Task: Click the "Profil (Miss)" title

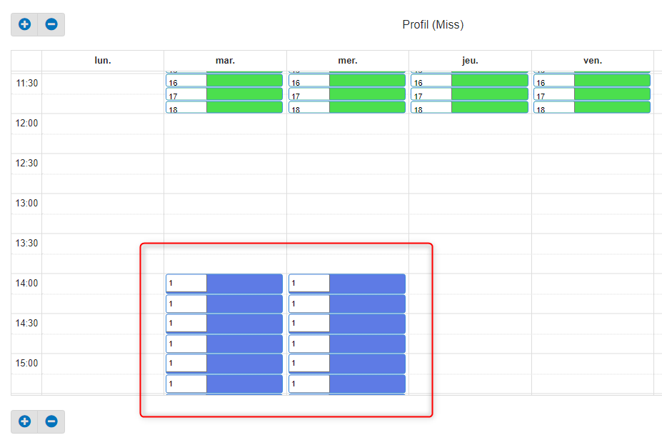Action: (x=433, y=25)
